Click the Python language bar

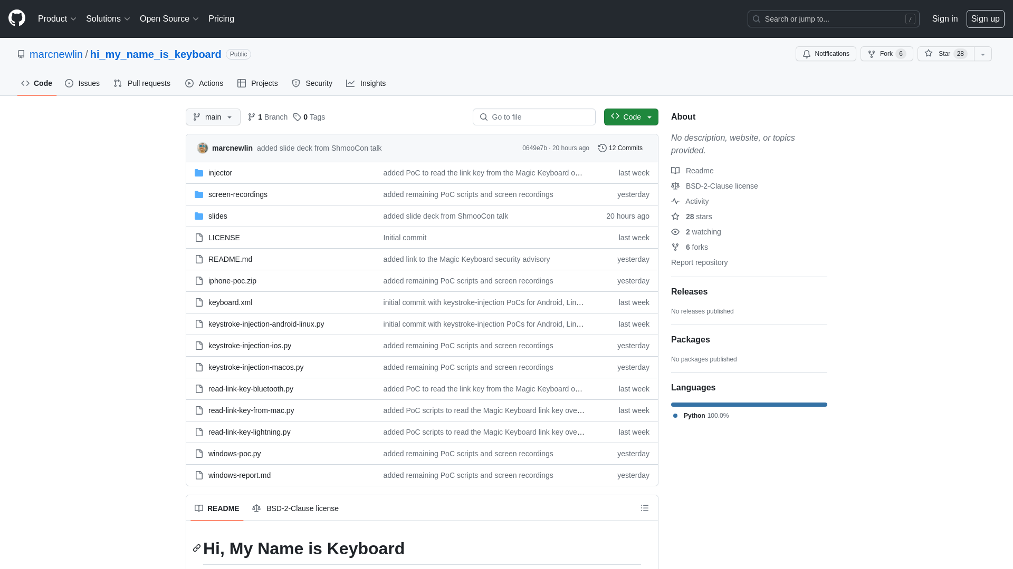pos(749,405)
